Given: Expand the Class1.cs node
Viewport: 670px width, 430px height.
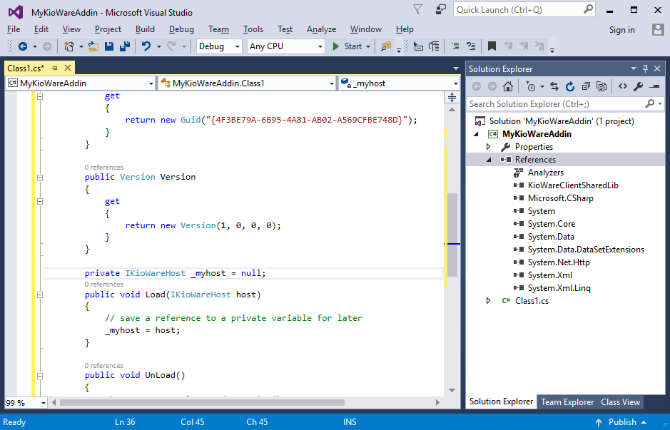Looking at the screenshot, I should tap(488, 301).
